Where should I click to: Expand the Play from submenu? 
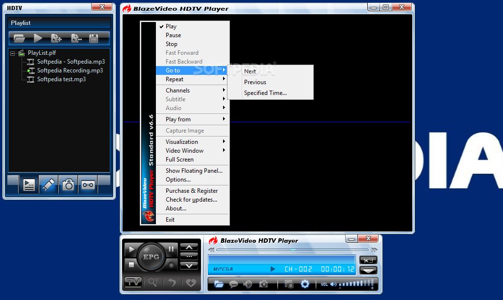pyautogui.click(x=193, y=119)
